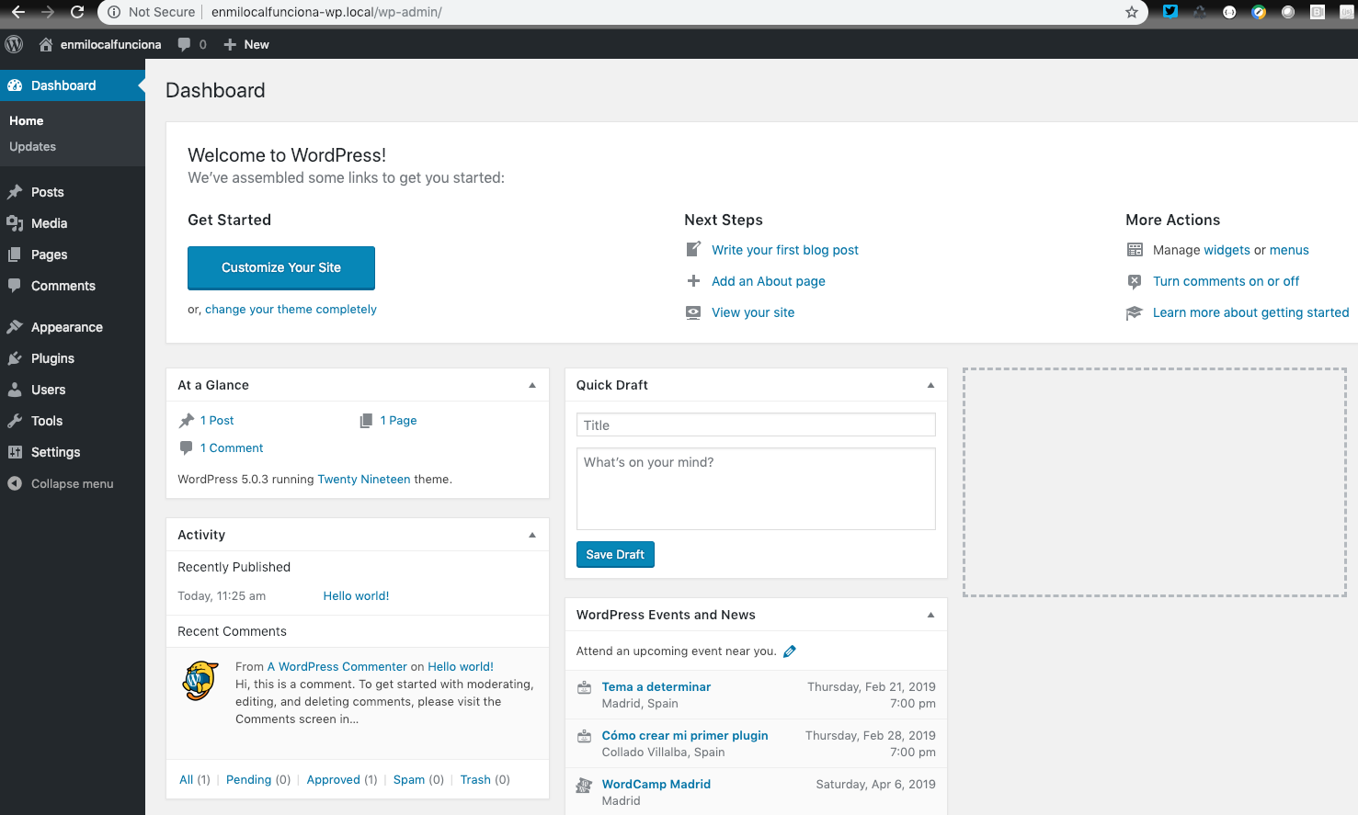Click the pencil icon to edit event location
Image resolution: width=1358 pixels, height=815 pixels.
pos(790,651)
